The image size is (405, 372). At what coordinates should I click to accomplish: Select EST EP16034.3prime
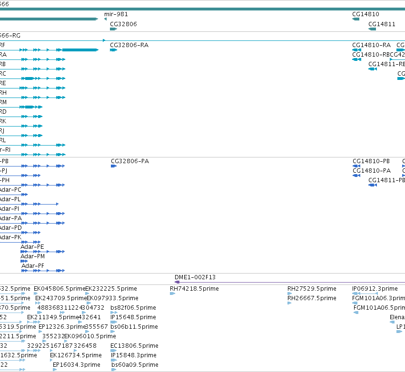point(77,365)
